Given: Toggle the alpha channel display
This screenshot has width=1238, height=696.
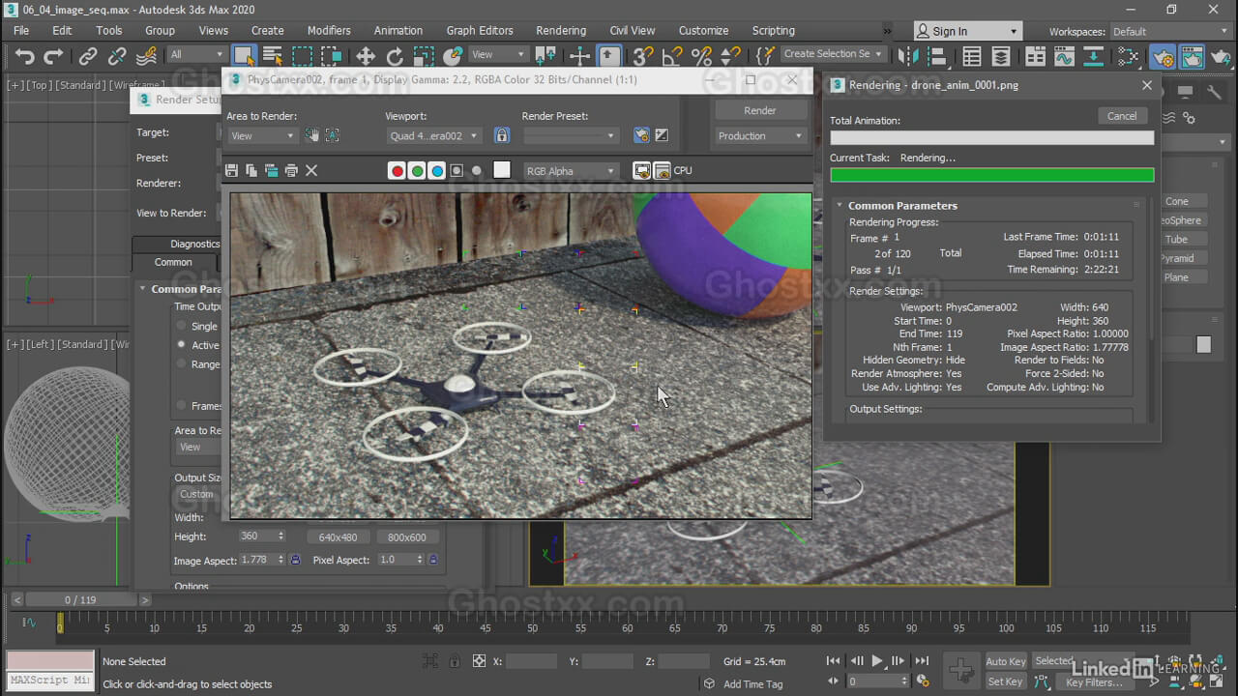Looking at the screenshot, I should 457,171.
